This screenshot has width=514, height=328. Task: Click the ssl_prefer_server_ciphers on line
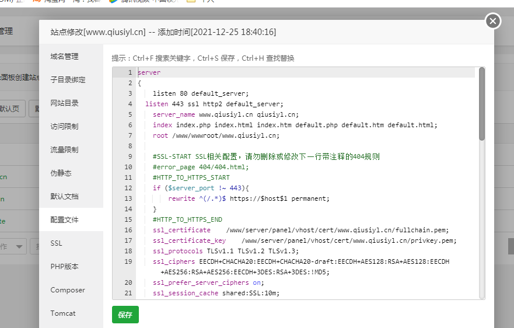pos(208,282)
